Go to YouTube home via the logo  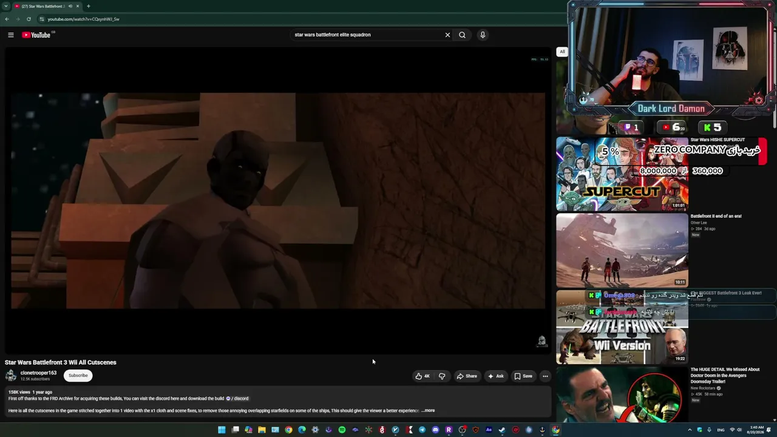coord(38,35)
